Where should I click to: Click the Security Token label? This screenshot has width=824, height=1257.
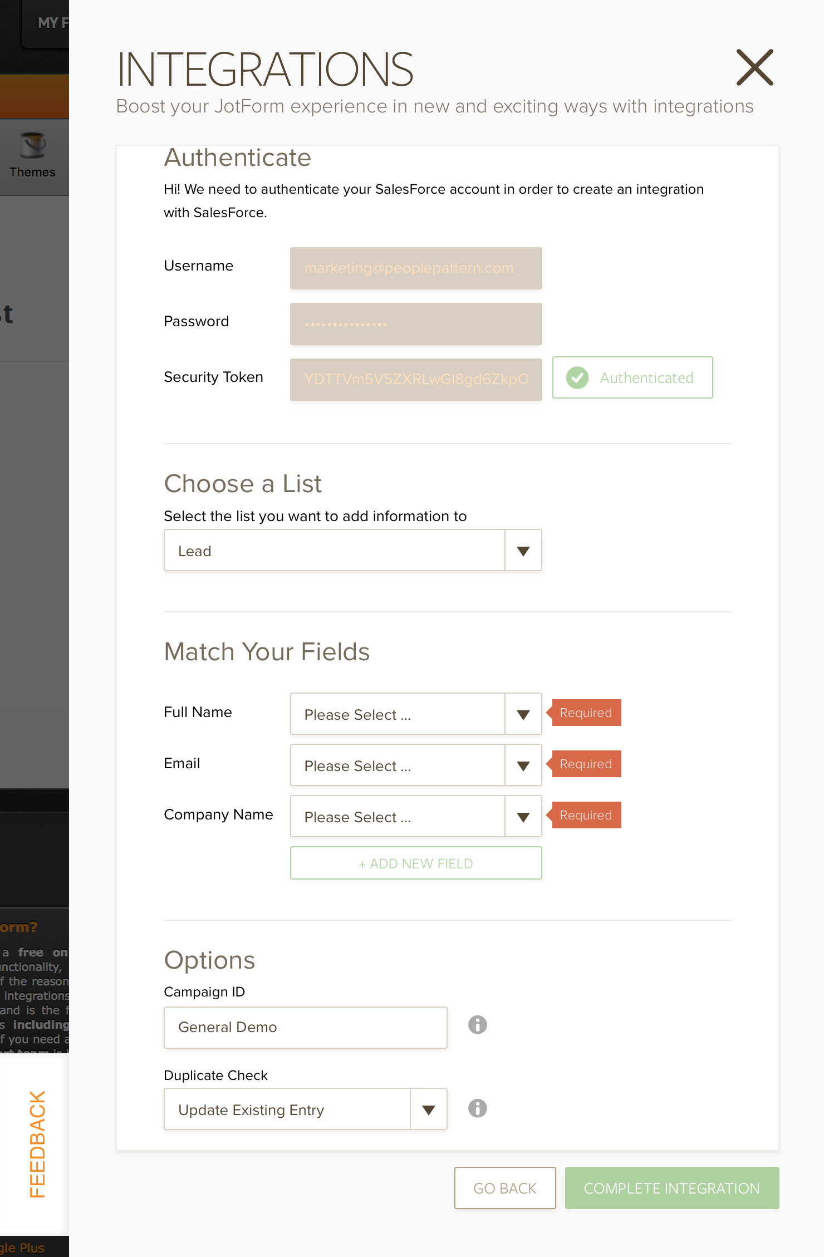point(213,377)
